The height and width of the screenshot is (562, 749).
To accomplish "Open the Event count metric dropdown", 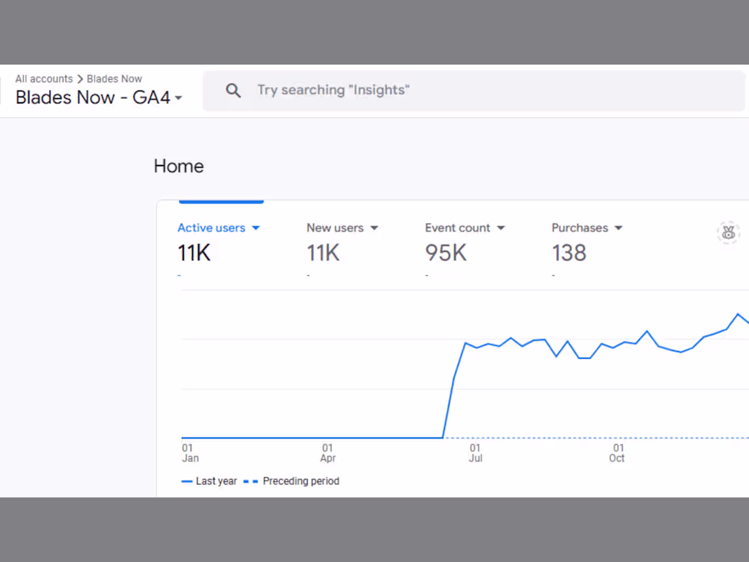I will [x=501, y=228].
